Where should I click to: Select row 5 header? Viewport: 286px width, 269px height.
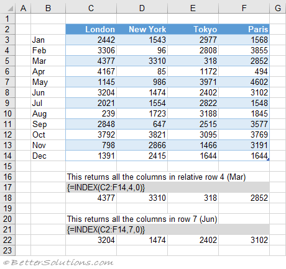pos(7,61)
